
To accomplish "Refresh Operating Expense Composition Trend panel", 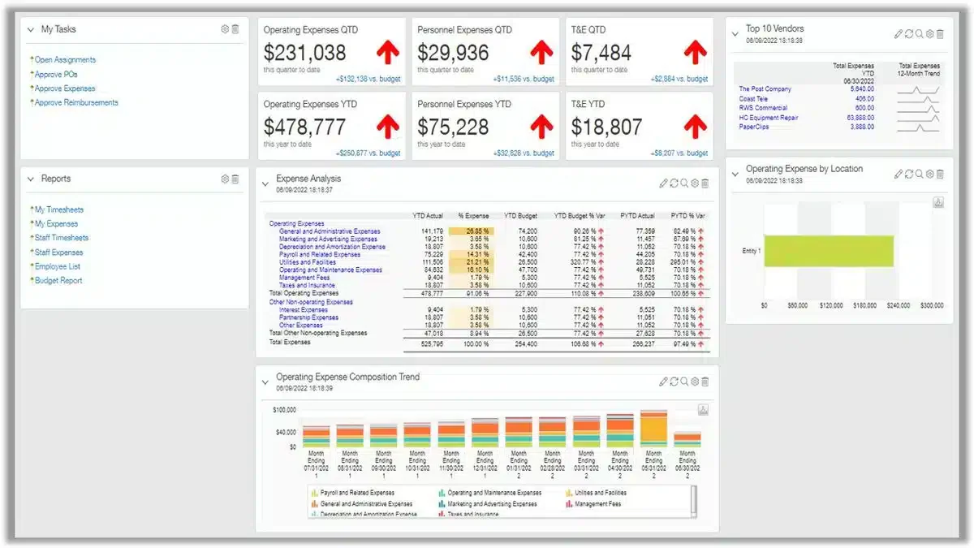I will (x=674, y=382).
